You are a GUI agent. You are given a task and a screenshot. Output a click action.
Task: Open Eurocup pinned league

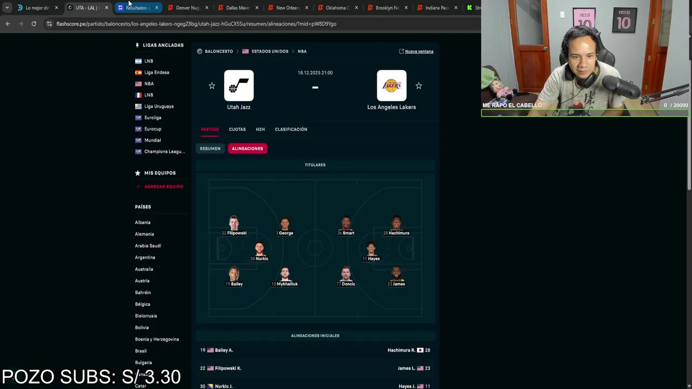click(152, 129)
